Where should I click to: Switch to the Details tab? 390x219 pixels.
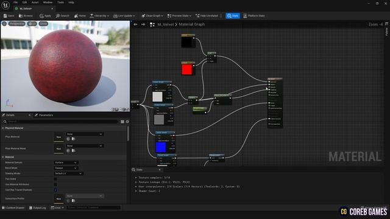coord(10,115)
